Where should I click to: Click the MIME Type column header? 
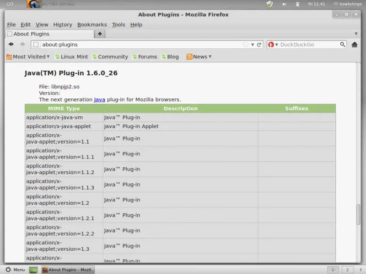64,109
